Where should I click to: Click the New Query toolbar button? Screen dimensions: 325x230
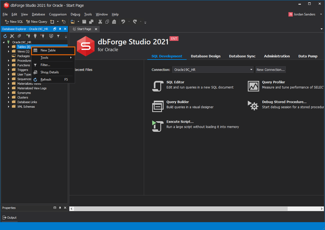tap(37, 22)
